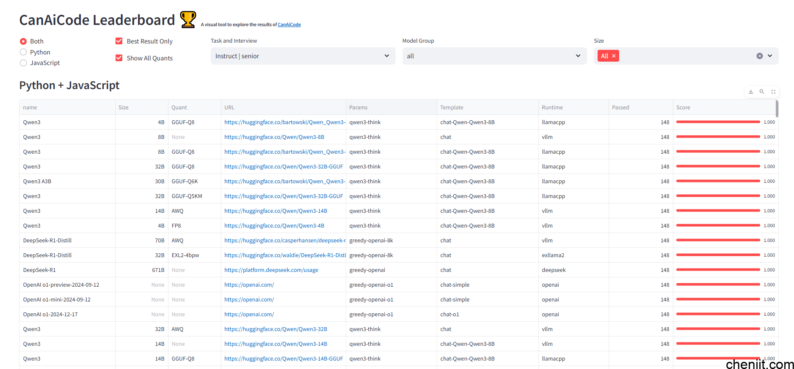Open the platform.deepseek.com usage link
Screen dimensions: 794x369
click(x=271, y=270)
